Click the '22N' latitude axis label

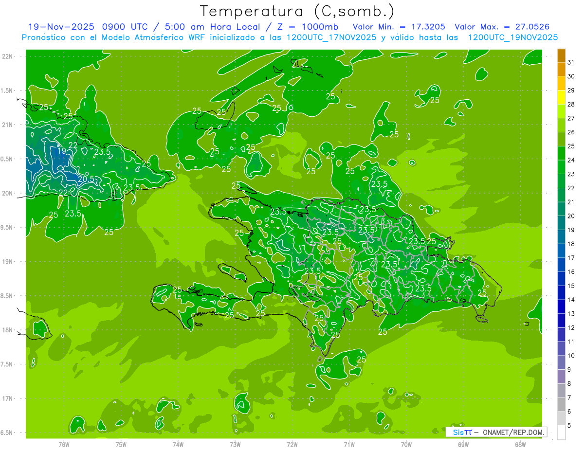coord(7,56)
